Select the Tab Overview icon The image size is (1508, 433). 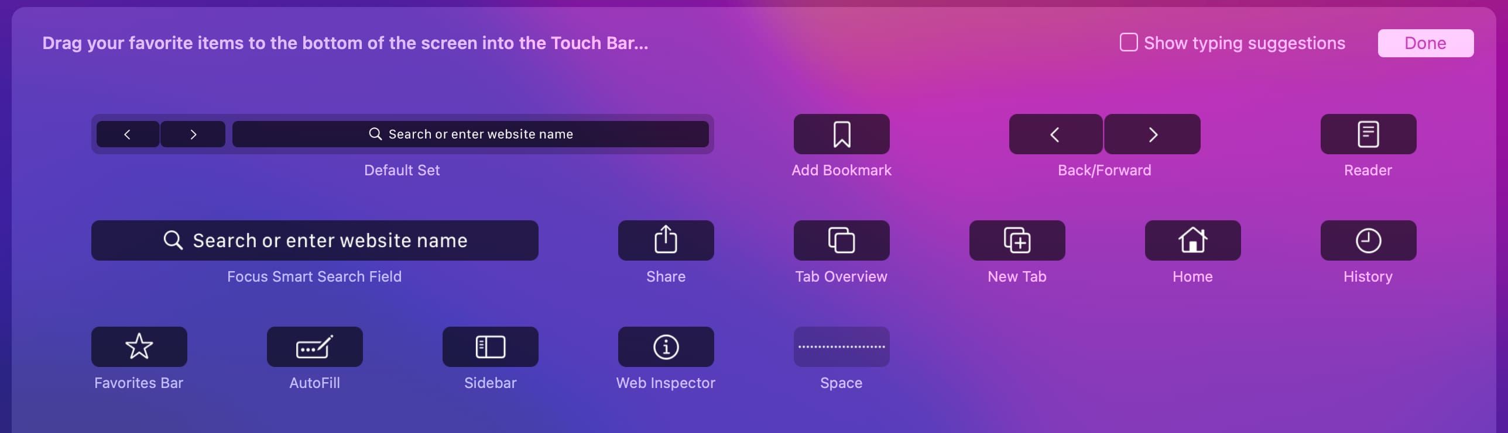841,241
